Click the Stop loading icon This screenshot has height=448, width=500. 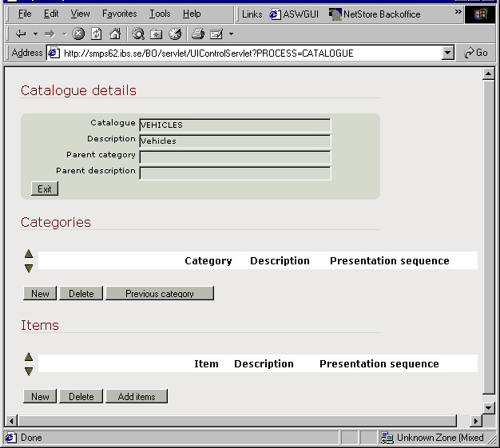pos(78,34)
